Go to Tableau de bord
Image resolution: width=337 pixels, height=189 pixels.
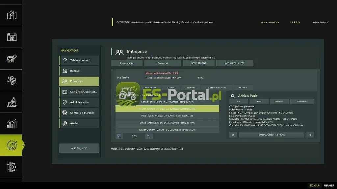point(79,60)
